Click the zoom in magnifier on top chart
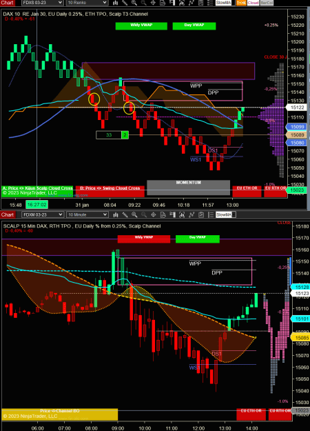Viewport: 310px width, 431px height. [x=134, y=3]
